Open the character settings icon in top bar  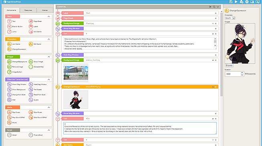click(242, 2)
